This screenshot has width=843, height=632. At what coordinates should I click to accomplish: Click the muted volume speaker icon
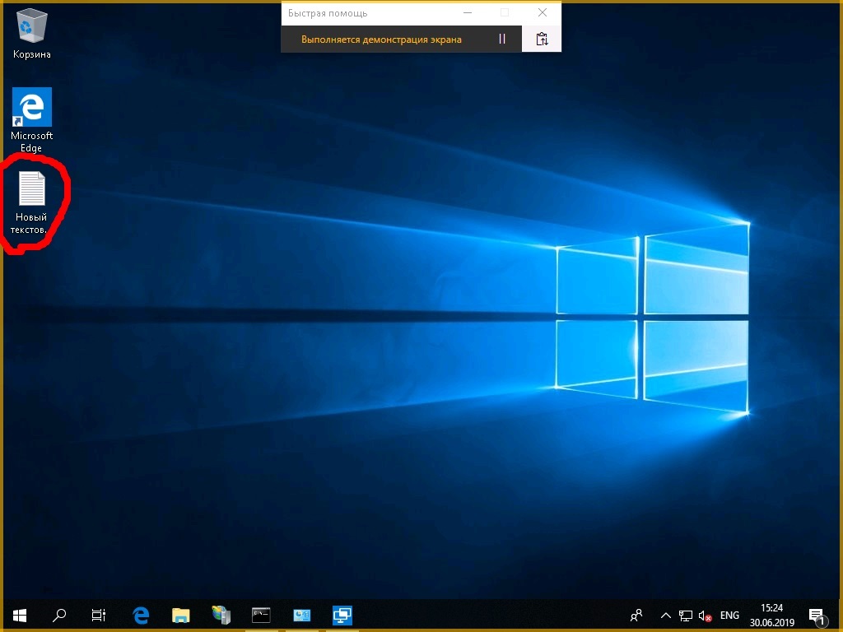pyautogui.click(x=705, y=615)
